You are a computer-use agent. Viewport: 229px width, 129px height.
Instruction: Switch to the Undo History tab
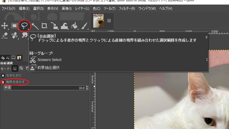(8, 58)
